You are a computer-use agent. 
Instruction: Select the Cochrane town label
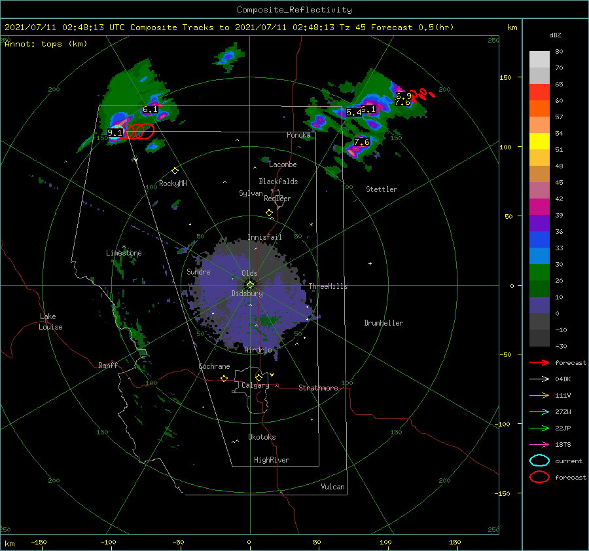pyautogui.click(x=214, y=366)
